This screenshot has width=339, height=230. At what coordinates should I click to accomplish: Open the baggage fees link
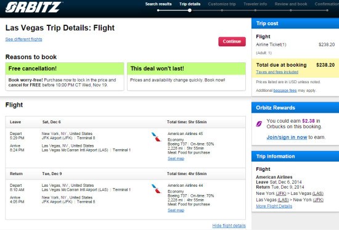click(285, 91)
